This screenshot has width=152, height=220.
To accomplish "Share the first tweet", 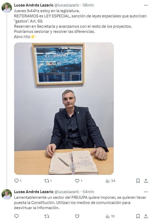I will coord(146,181).
